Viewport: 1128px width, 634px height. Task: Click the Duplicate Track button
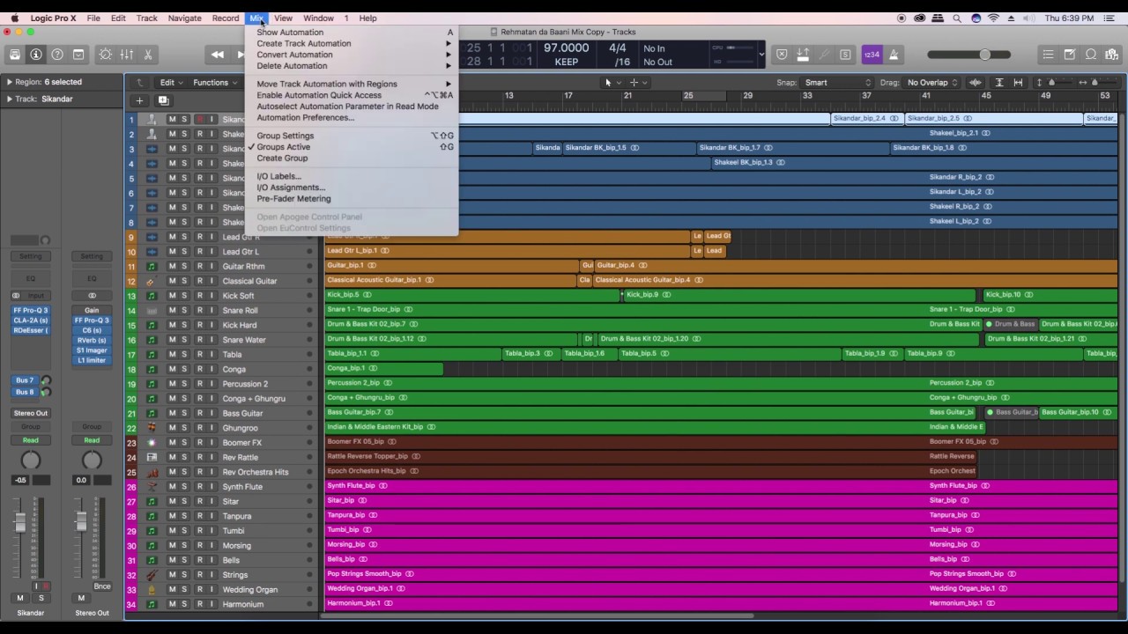coord(163,100)
